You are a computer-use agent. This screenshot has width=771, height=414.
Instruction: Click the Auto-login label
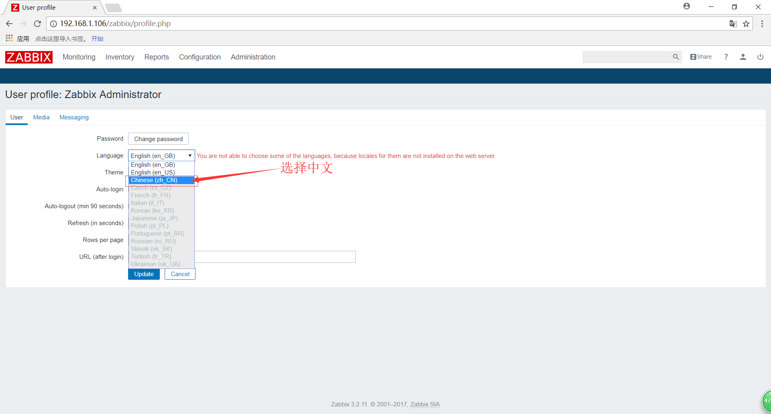(x=110, y=189)
